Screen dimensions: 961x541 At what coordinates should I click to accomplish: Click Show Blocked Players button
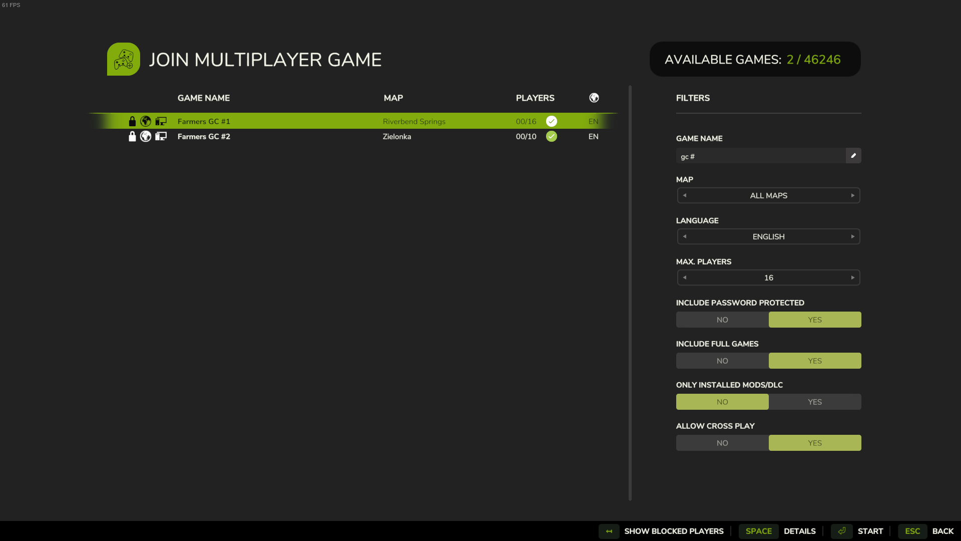pos(673,531)
